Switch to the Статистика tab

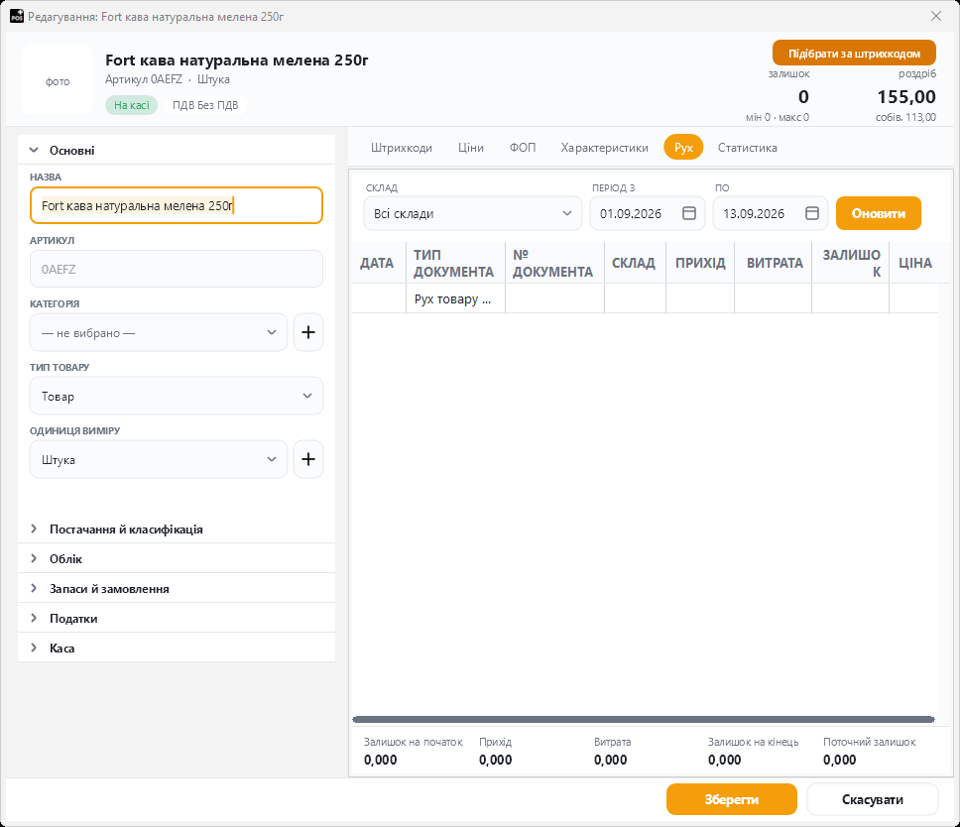click(748, 148)
